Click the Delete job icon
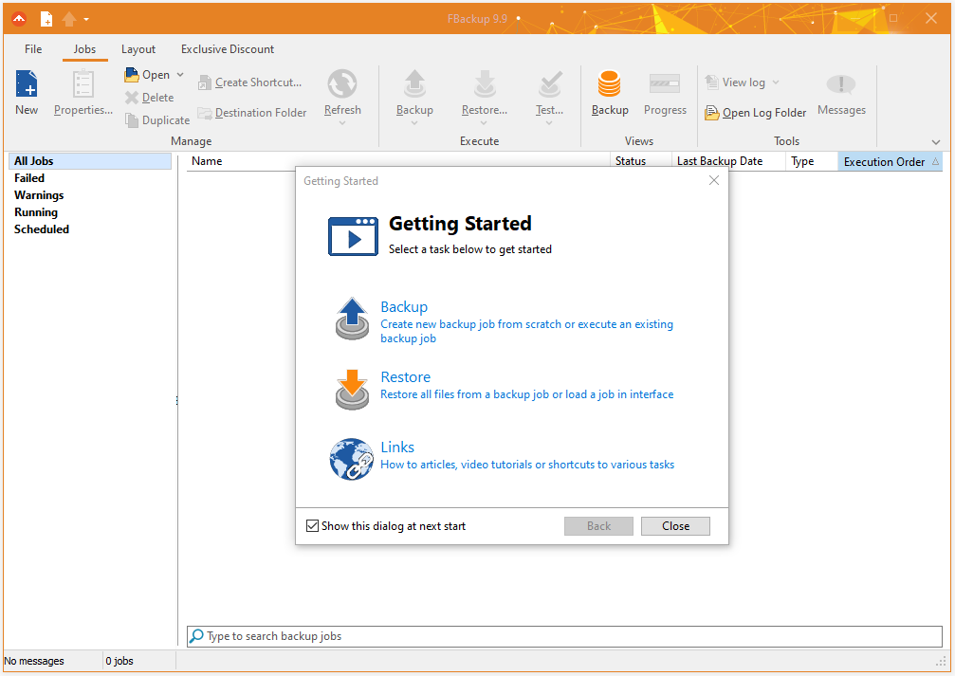 [132, 98]
